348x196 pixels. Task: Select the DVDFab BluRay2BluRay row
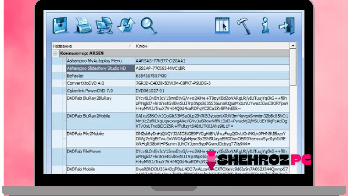point(178,103)
